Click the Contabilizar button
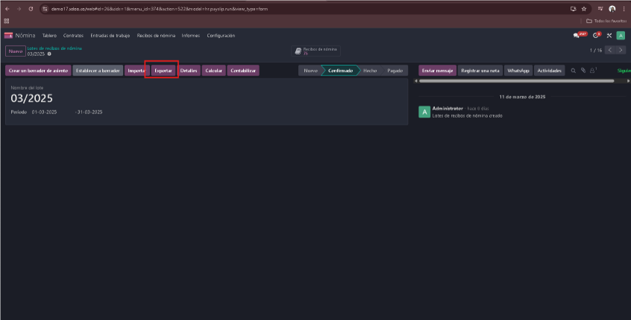 pos(243,70)
